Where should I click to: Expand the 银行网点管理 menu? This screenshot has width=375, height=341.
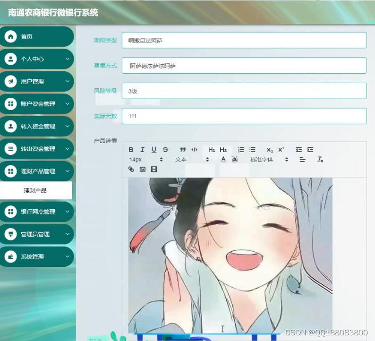[36, 212]
